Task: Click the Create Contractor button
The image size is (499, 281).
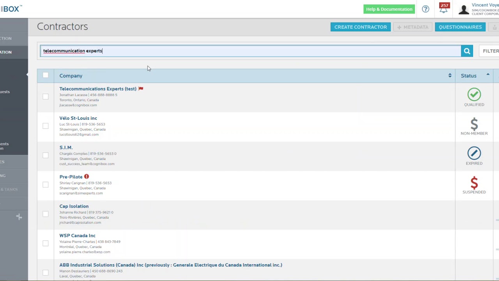Action: (360, 27)
